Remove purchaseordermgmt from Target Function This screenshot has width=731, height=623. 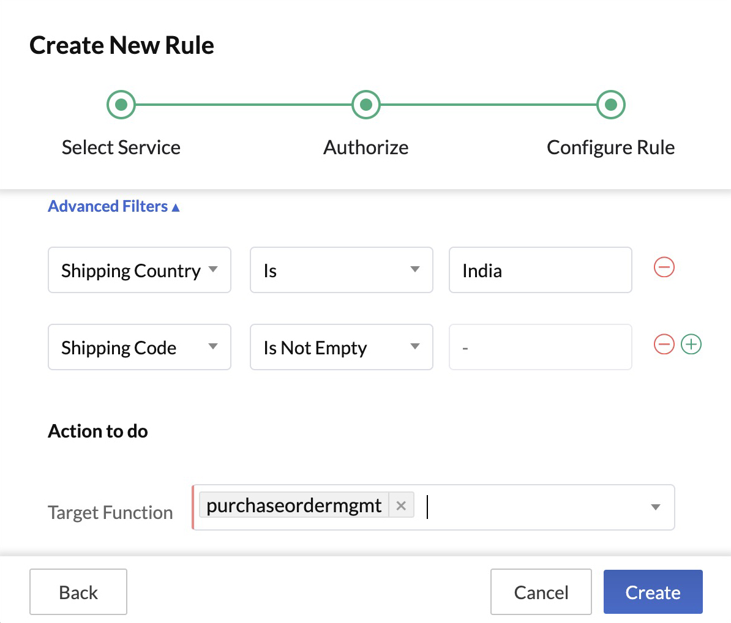coord(401,505)
